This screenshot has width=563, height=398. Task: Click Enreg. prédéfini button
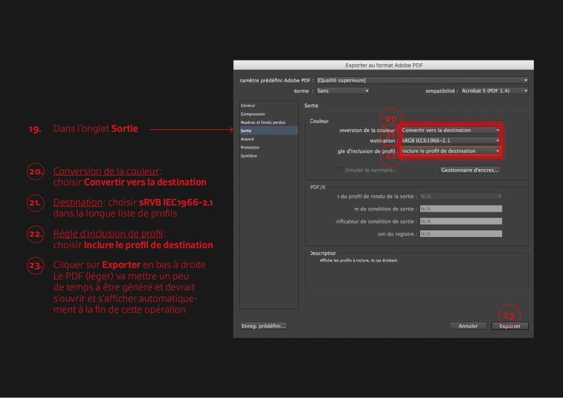click(x=263, y=326)
